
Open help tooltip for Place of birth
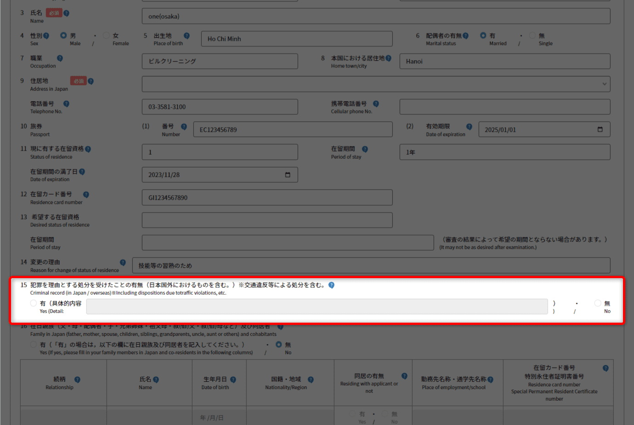[187, 36]
